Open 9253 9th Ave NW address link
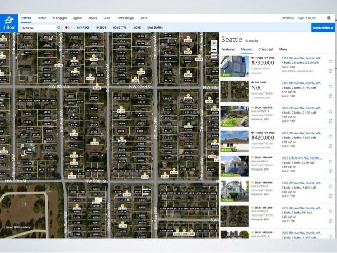The image size is (337, 253). (301, 58)
